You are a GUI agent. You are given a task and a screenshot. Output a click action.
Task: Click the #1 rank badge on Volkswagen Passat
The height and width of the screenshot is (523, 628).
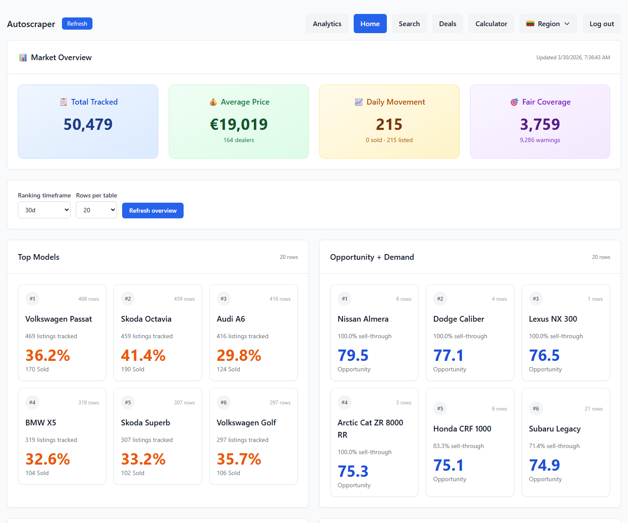32,299
